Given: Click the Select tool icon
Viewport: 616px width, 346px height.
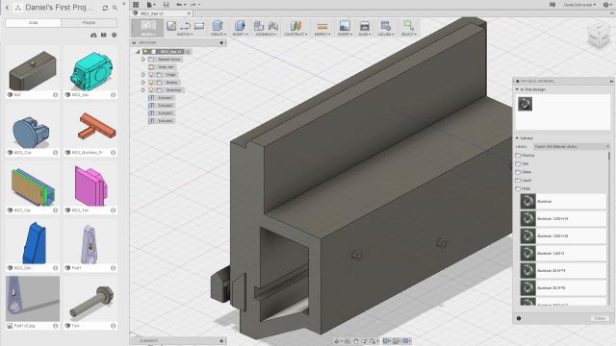Looking at the screenshot, I should point(408,26).
